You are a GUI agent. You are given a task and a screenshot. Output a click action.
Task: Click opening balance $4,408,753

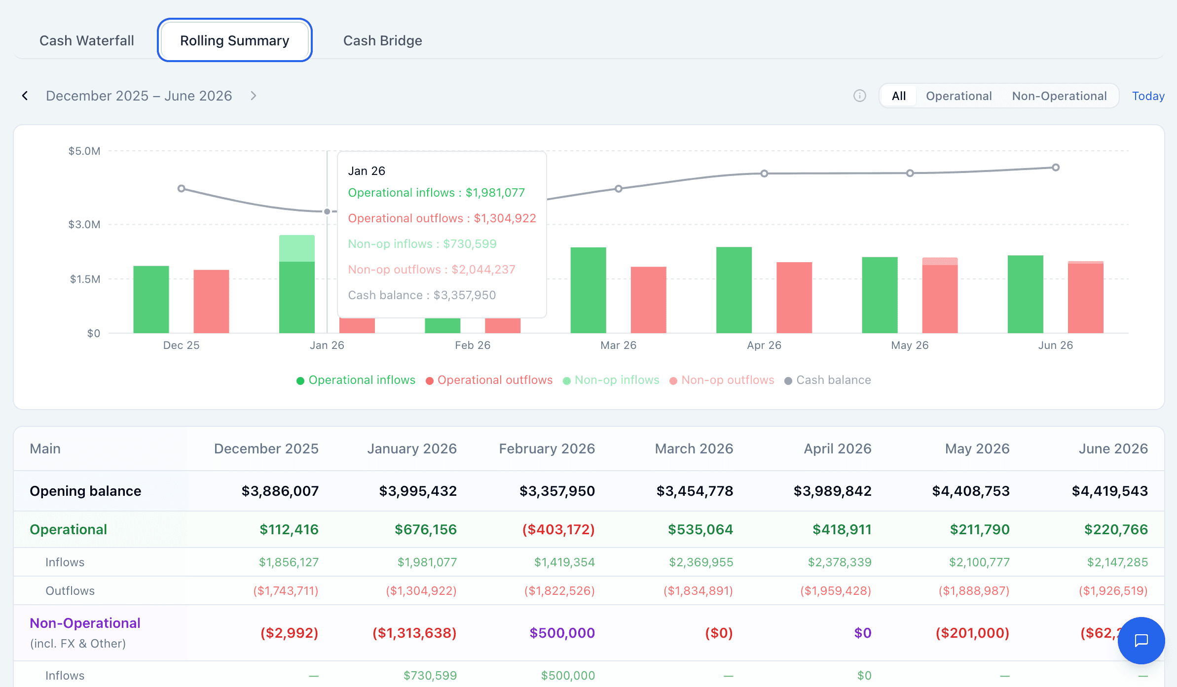pos(971,491)
